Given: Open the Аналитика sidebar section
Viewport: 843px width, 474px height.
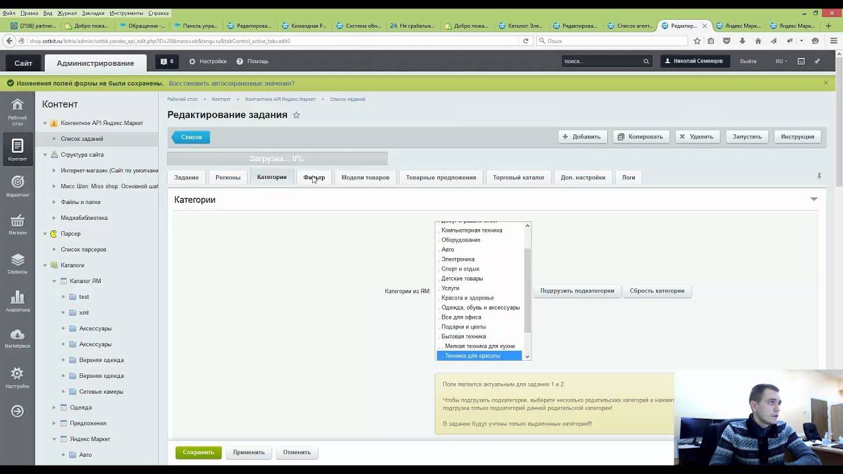Looking at the screenshot, I should click(18, 302).
